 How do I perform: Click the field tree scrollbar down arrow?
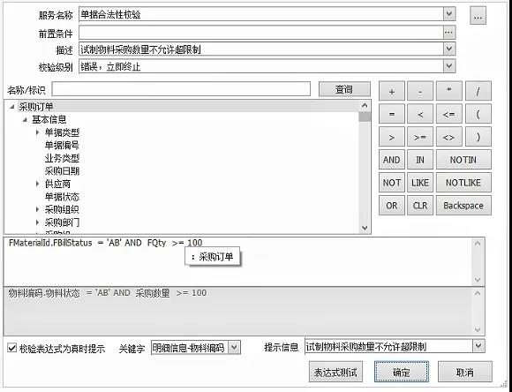(x=365, y=228)
